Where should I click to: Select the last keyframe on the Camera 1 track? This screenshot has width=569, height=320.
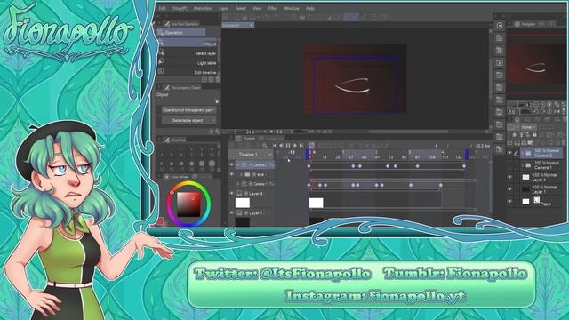[x=441, y=185]
